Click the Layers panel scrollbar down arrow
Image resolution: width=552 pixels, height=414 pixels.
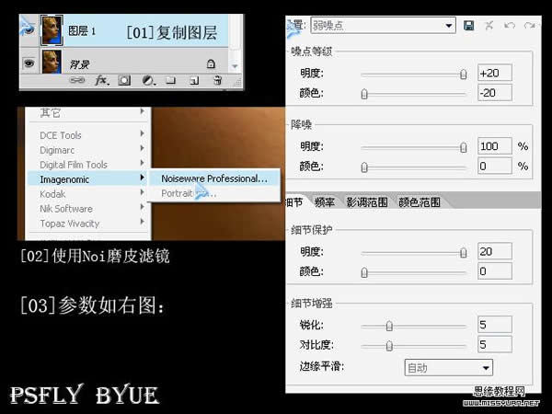[x=235, y=66]
